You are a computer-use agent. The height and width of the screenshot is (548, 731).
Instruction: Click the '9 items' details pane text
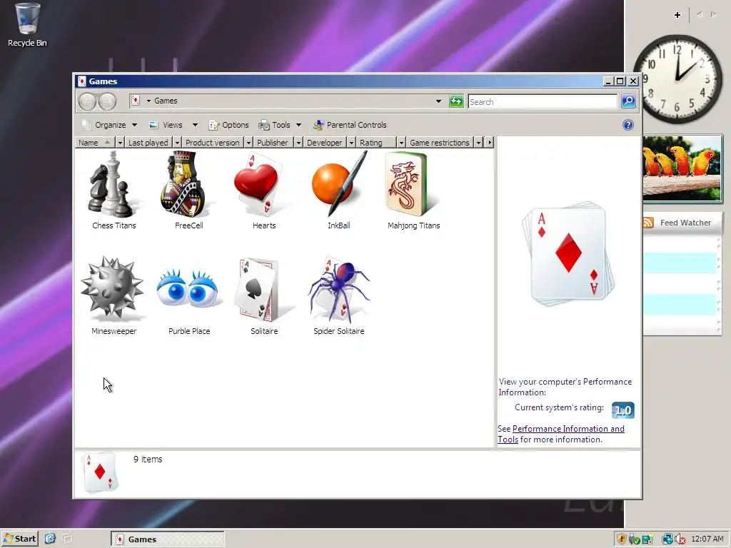click(148, 459)
